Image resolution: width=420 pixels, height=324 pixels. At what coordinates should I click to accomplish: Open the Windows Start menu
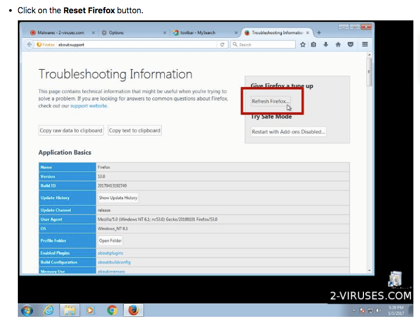(x=27, y=310)
